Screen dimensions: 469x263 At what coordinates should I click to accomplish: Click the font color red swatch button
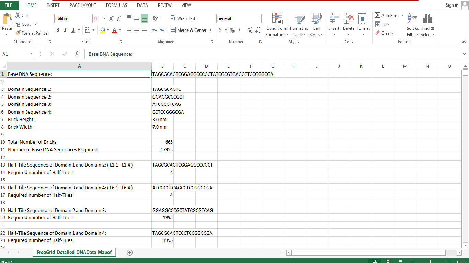114,30
